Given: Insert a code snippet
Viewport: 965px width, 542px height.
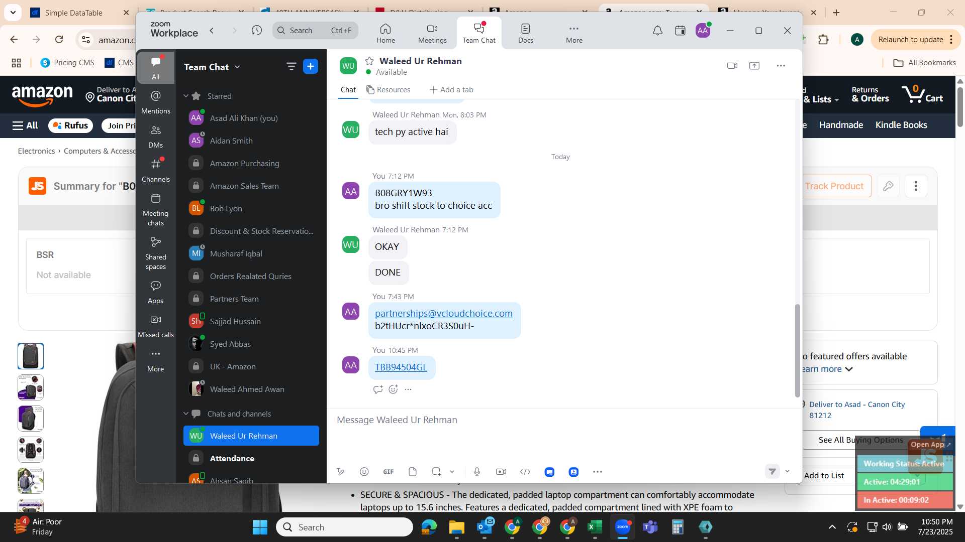Looking at the screenshot, I should 525,472.
